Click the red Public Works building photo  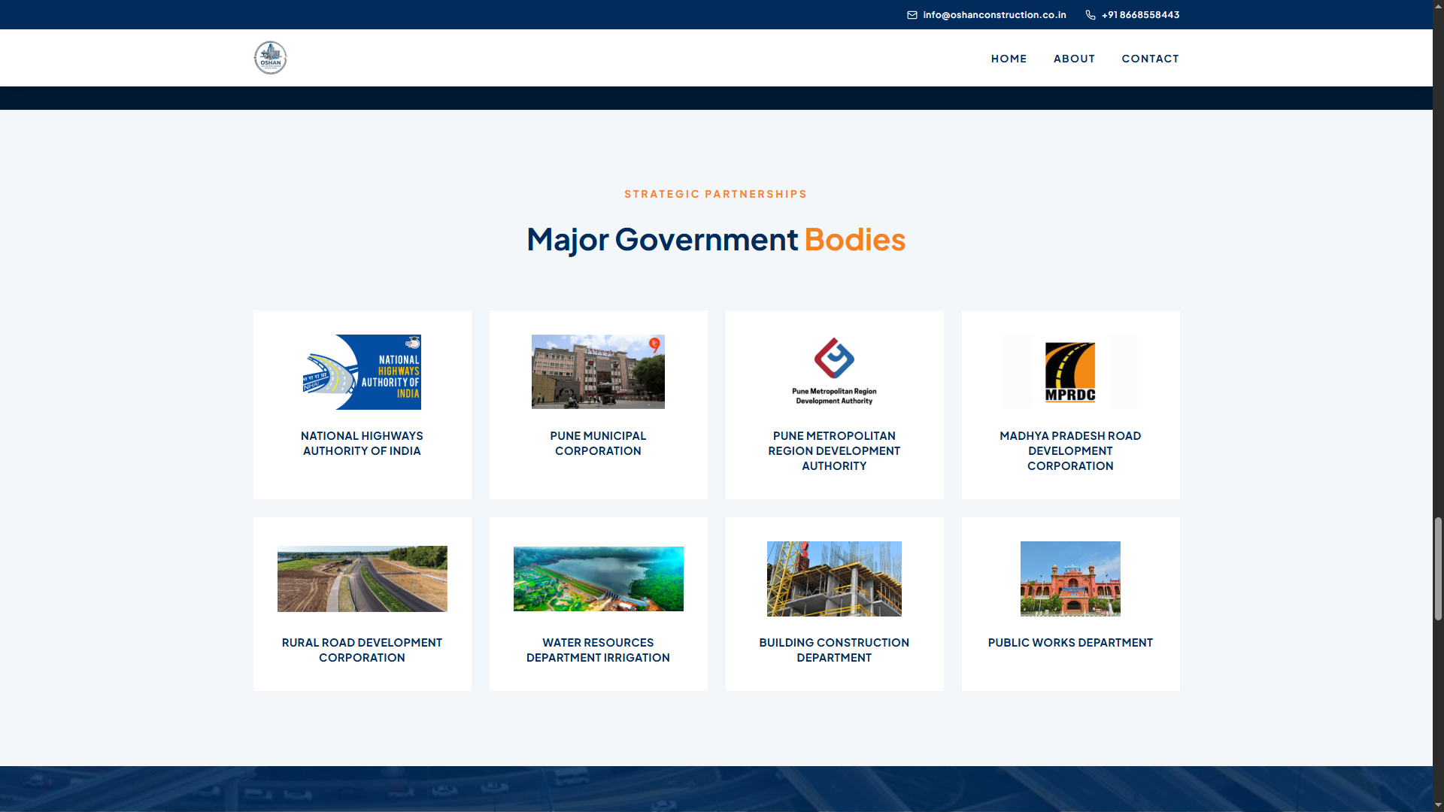[x=1070, y=579]
